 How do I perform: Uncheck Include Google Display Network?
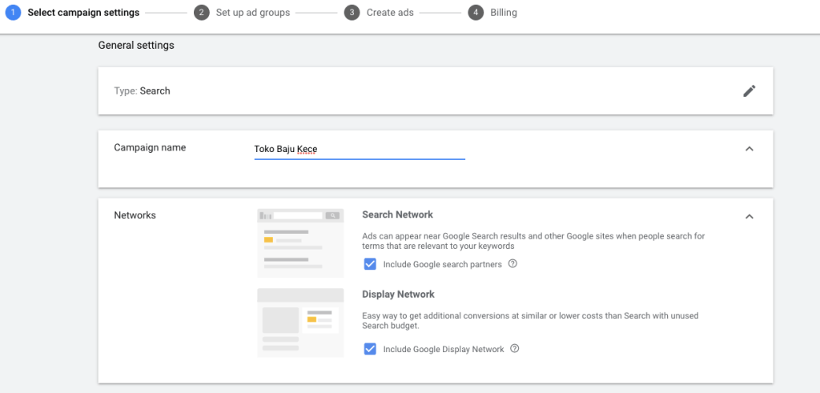tap(370, 349)
